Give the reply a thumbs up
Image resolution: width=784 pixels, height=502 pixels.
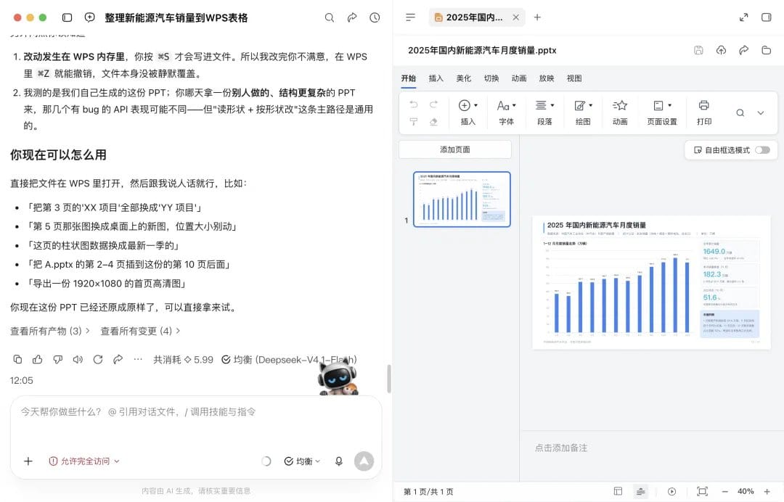(38, 359)
